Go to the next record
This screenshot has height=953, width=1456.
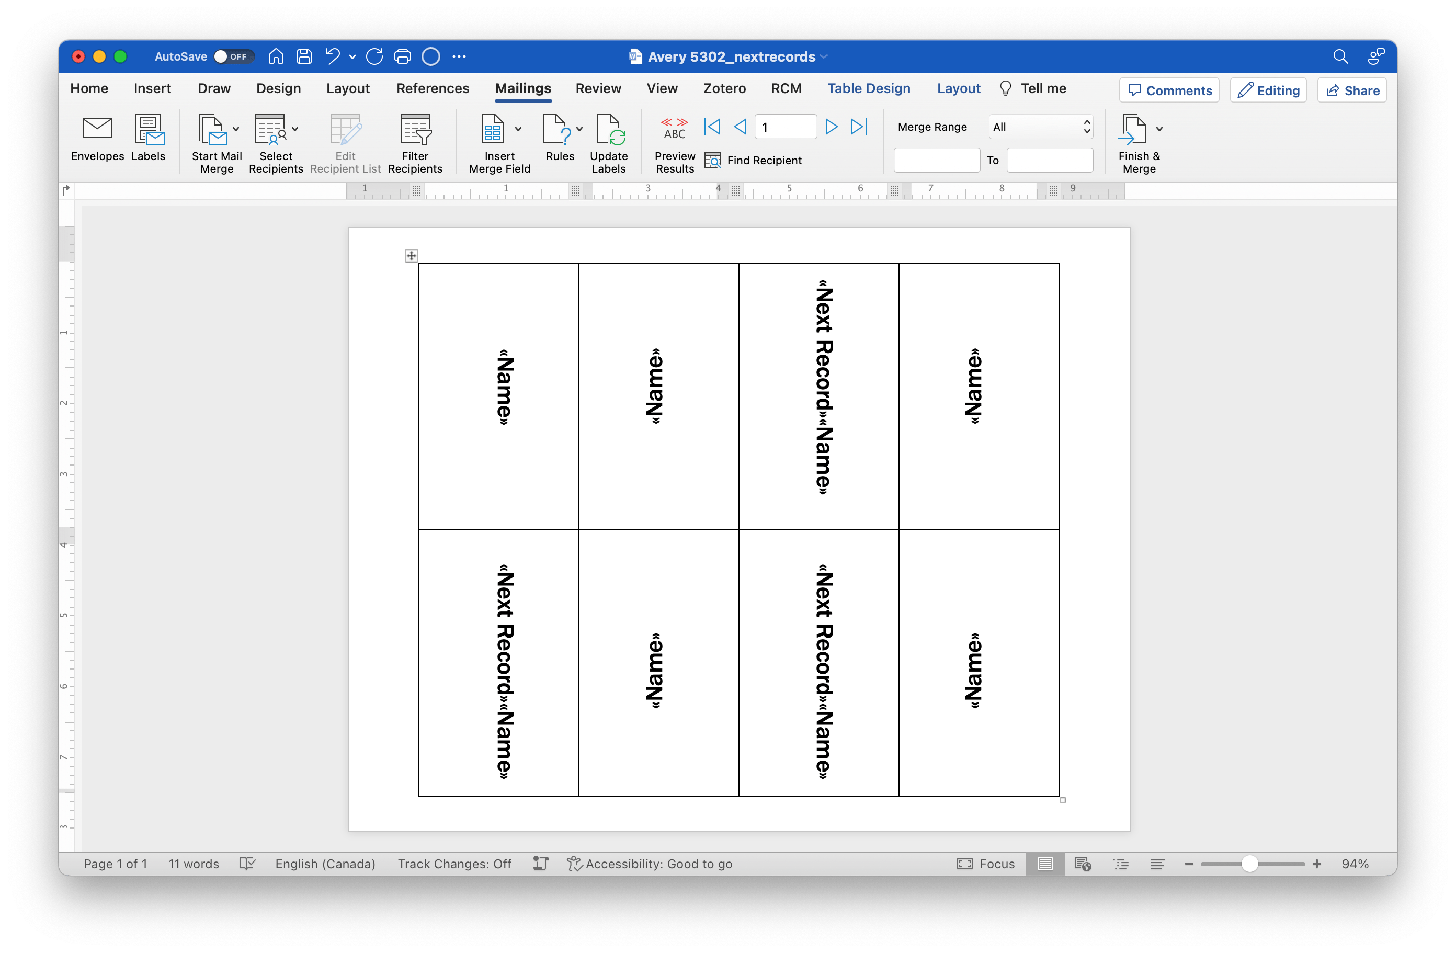pos(831,127)
